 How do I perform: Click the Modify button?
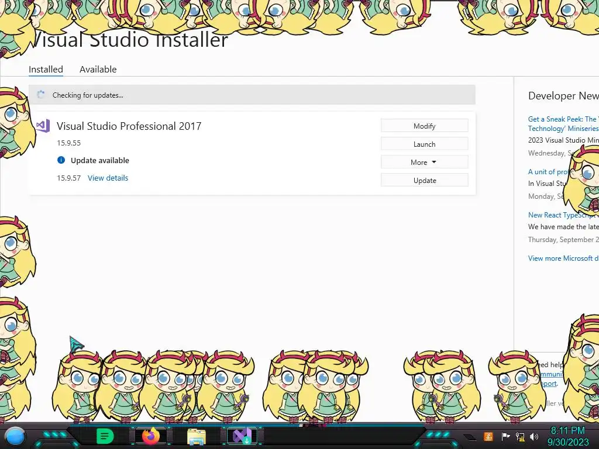click(425, 126)
